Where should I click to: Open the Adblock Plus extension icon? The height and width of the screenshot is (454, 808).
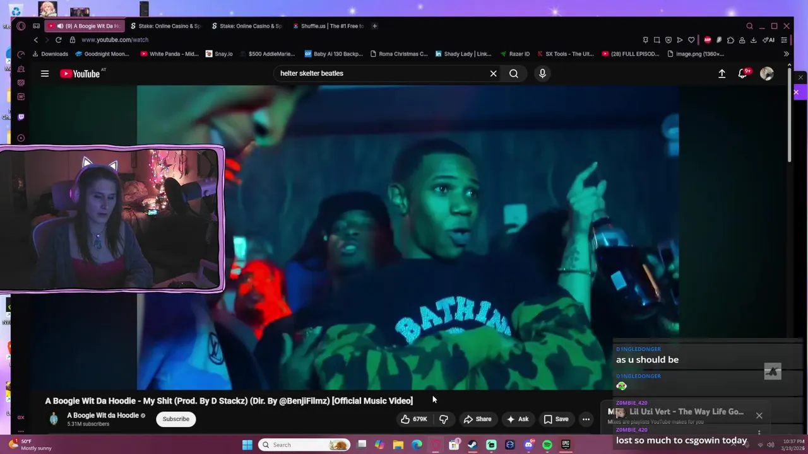pyautogui.click(x=708, y=40)
